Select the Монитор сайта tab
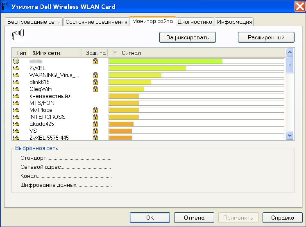 [x=152, y=21]
